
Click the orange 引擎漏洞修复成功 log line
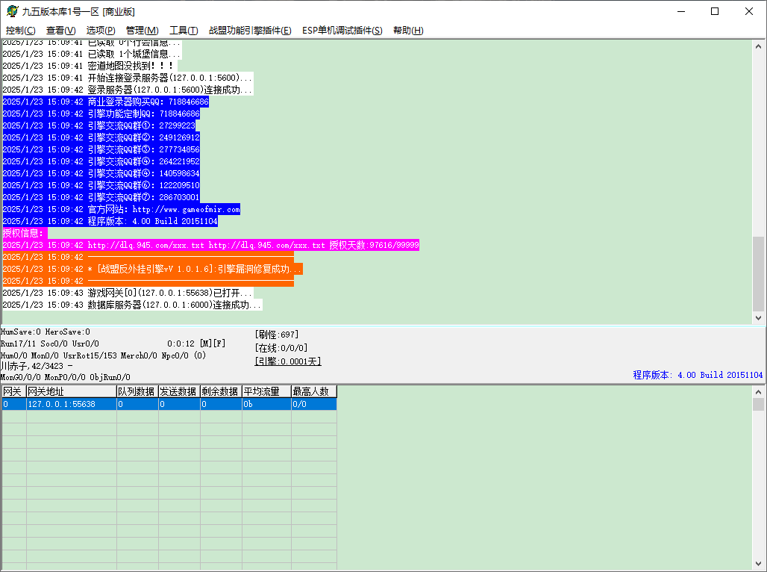153,269
